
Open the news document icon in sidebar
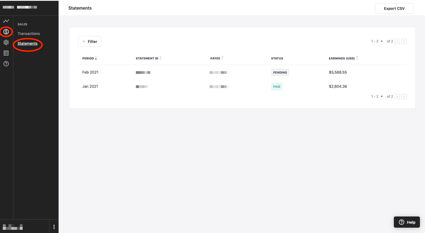[x=6, y=53]
